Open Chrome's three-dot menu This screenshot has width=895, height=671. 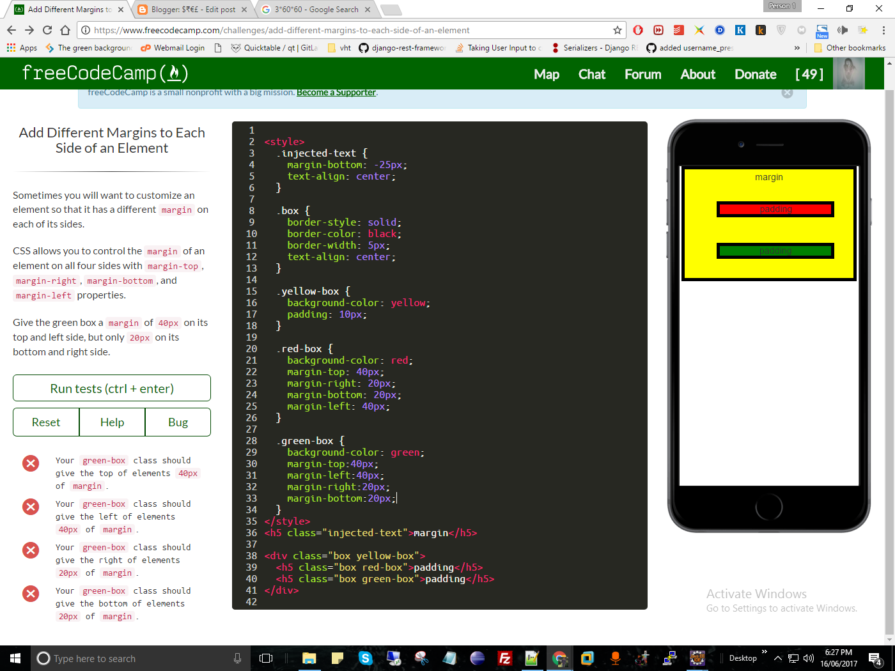883,29
